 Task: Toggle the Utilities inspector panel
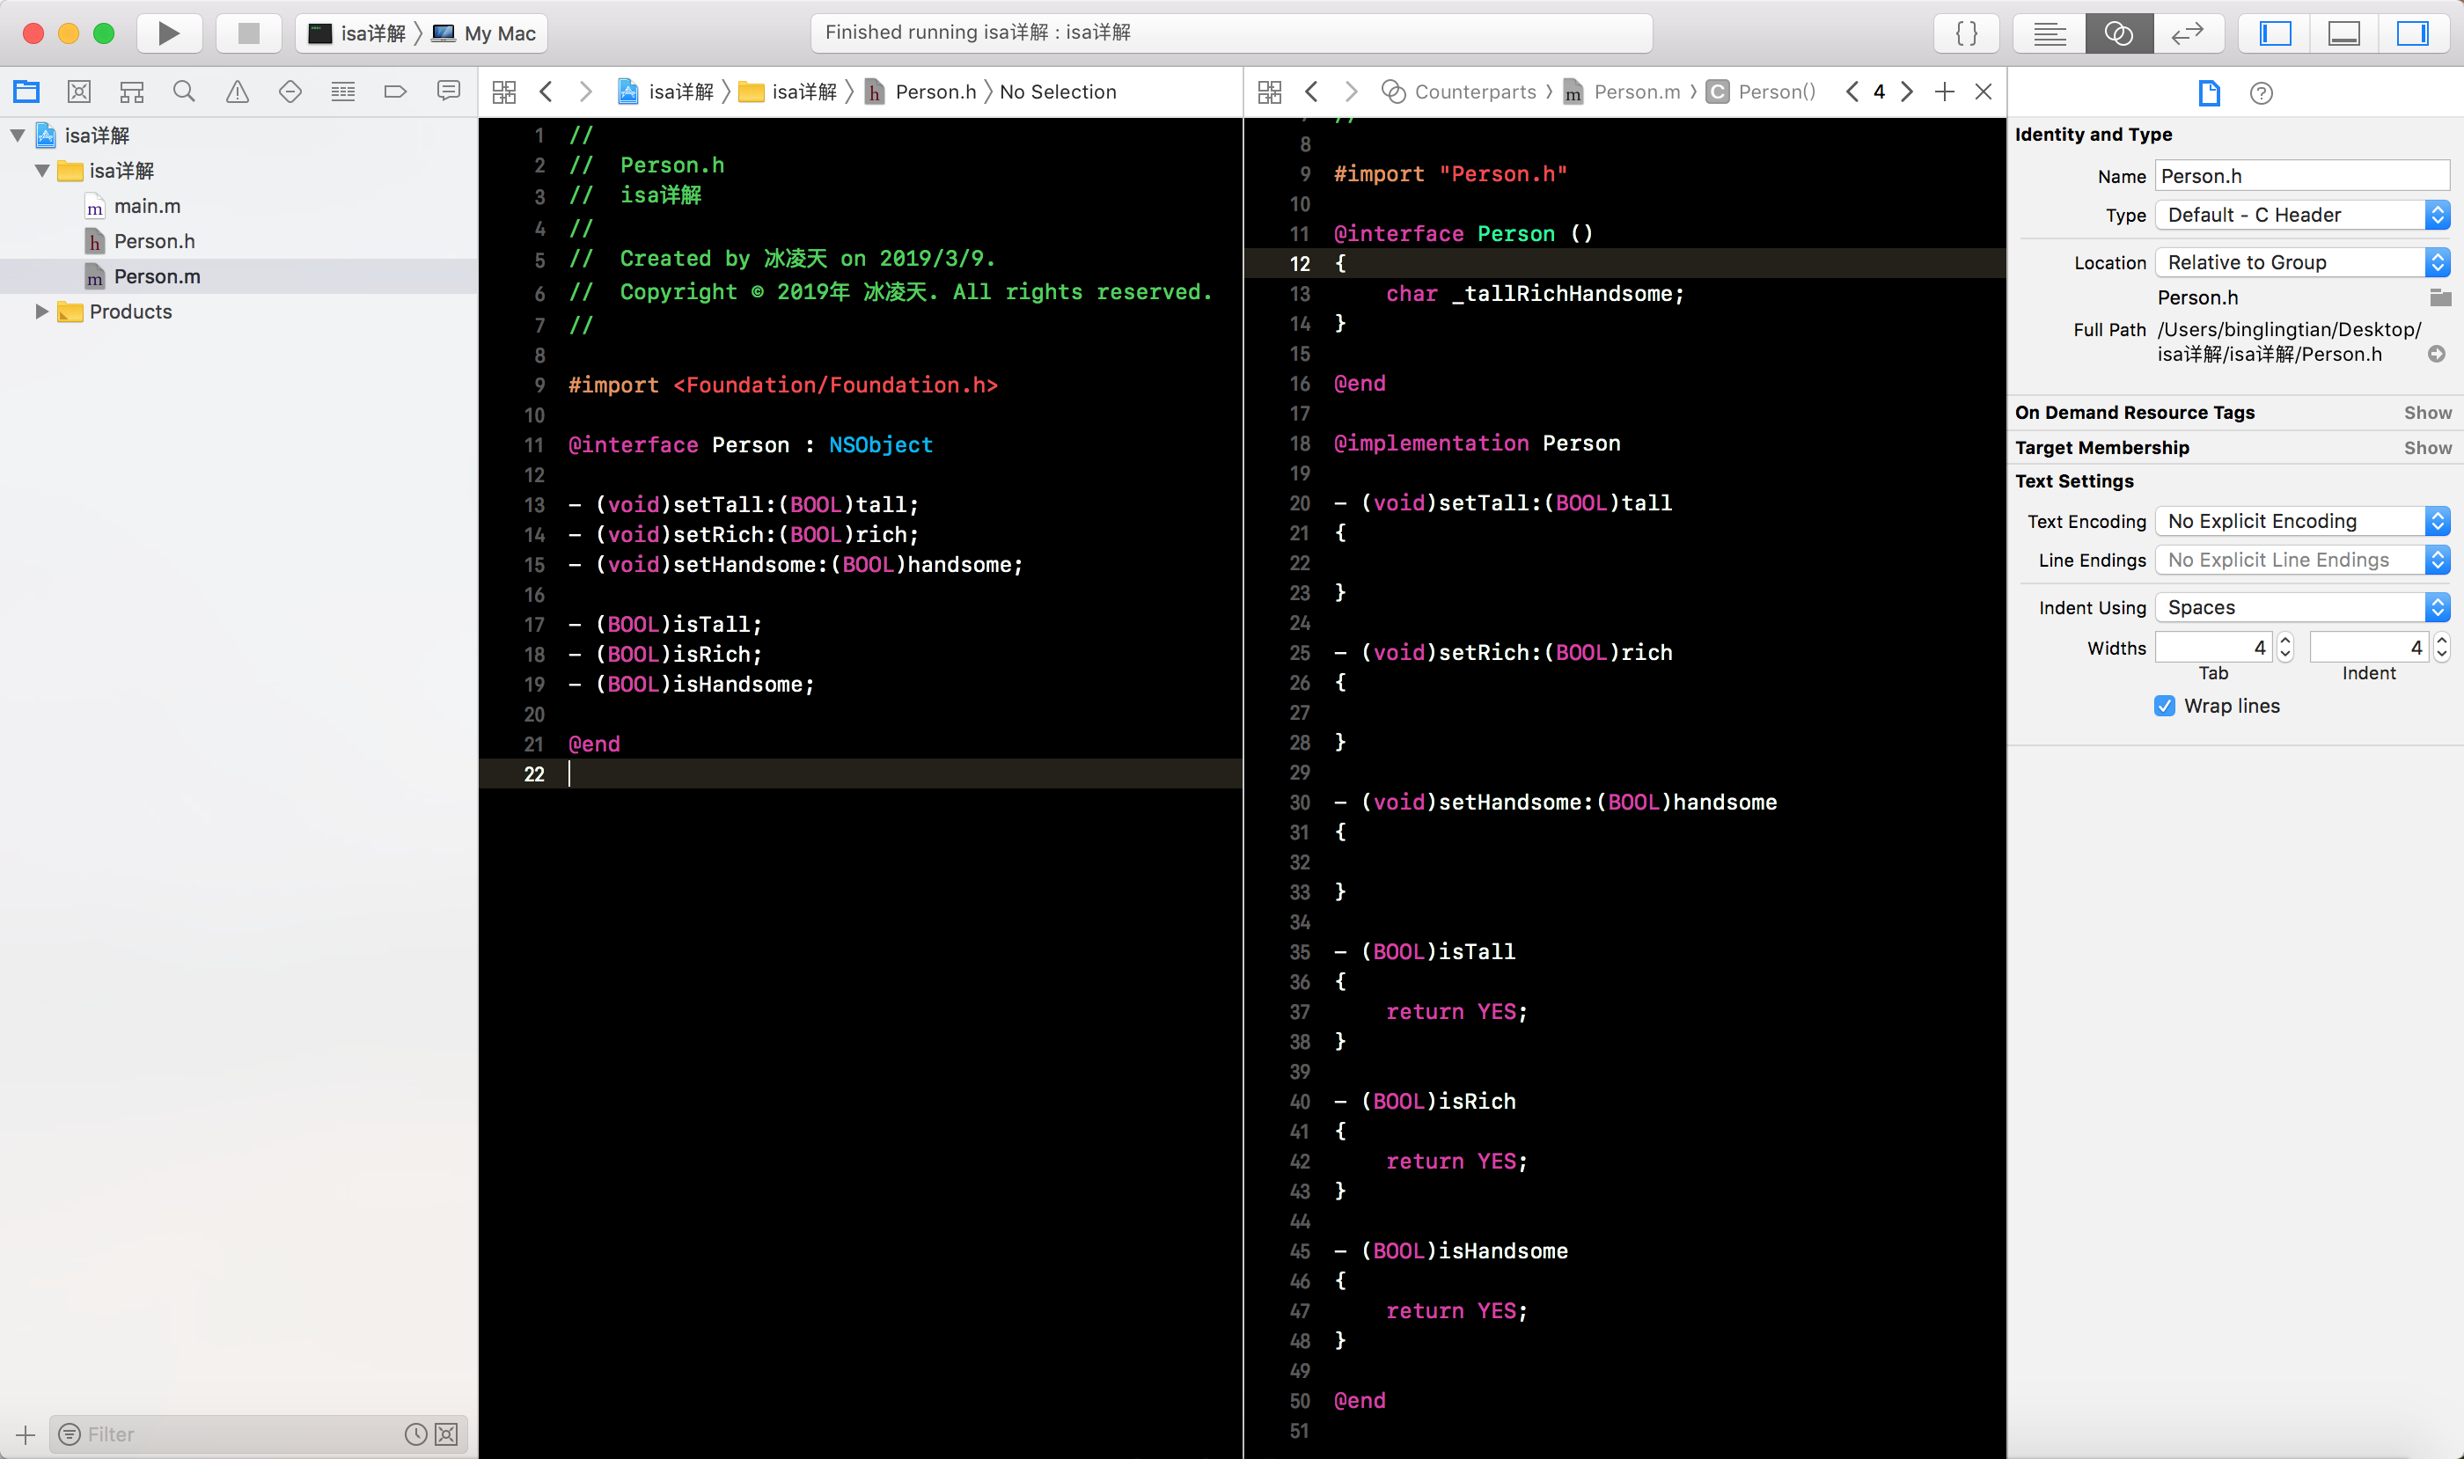point(2412,33)
